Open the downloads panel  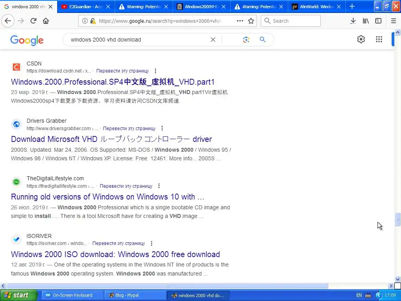pyautogui.click(x=353, y=21)
